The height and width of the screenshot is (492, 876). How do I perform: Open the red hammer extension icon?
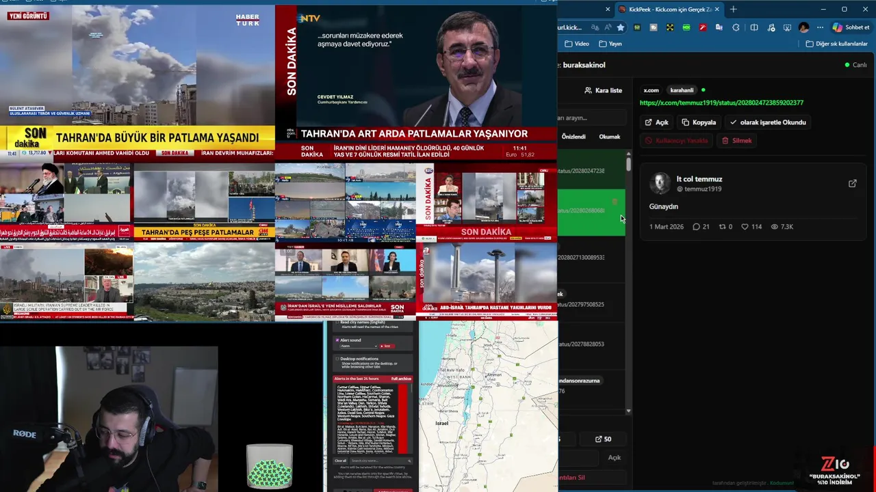click(703, 27)
